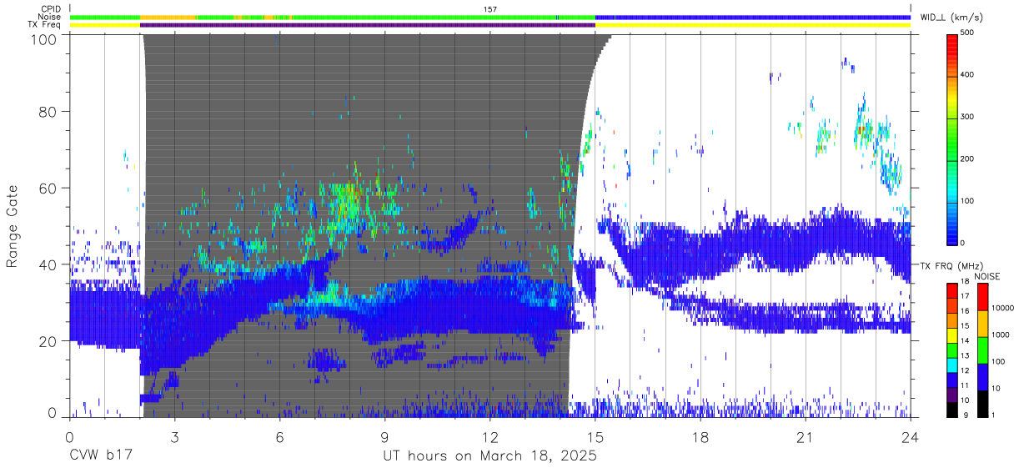Select the cyan 12–13 MHz frequency swatch
Image resolution: width=1024 pixels, height=473 pixels.
click(951, 365)
